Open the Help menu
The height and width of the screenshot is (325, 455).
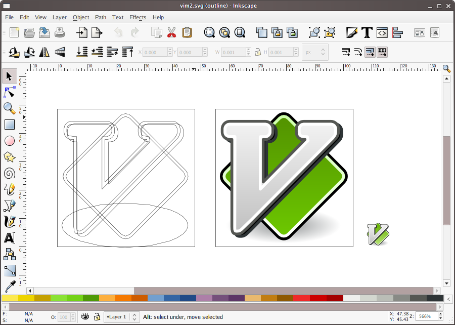tap(158, 17)
